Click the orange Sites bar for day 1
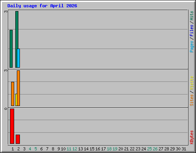This screenshot has height=153, width=196. 13,94
